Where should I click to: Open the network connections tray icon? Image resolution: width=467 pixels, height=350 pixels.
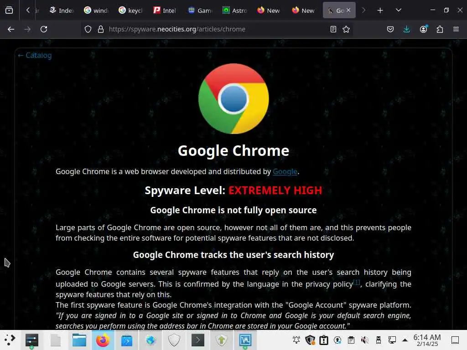[392, 340]
